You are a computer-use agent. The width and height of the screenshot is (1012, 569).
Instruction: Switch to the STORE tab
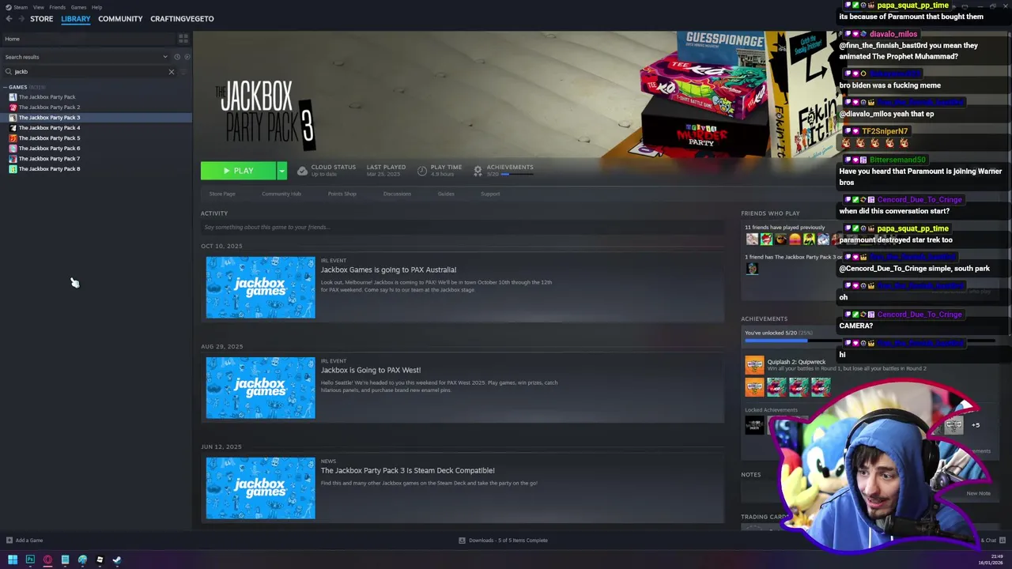pos(41,18)
